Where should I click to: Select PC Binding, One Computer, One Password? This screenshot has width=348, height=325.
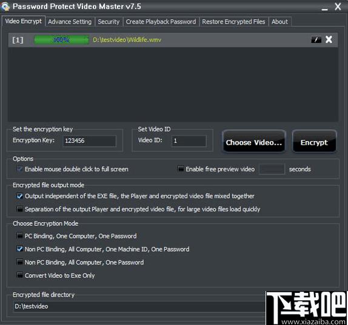[20, 236]
